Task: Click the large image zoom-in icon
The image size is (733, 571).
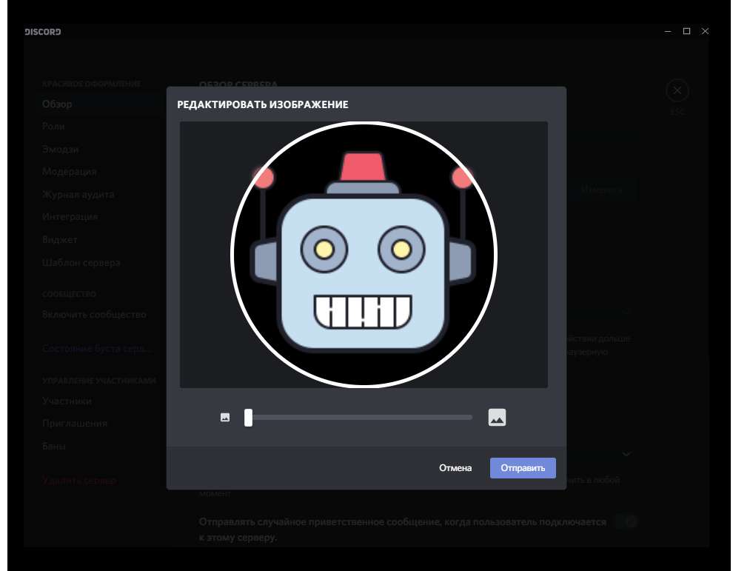Action: click(x=497, y=418)
